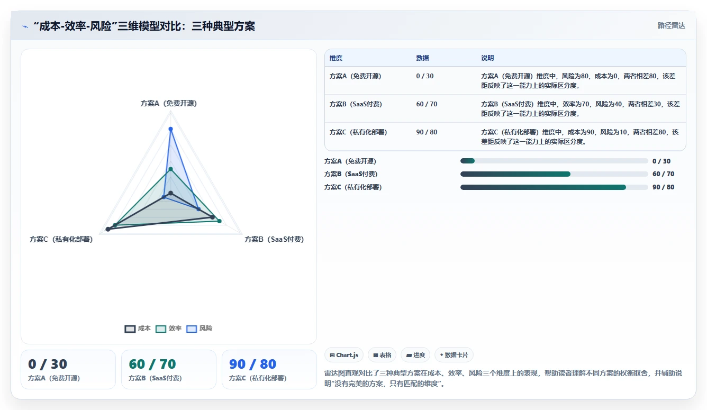
Task: Open the 0 / 30 data card
Action: pyautogui.click(x=68, y=369)
